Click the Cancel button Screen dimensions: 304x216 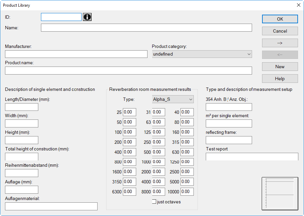(x=280, y=31)
